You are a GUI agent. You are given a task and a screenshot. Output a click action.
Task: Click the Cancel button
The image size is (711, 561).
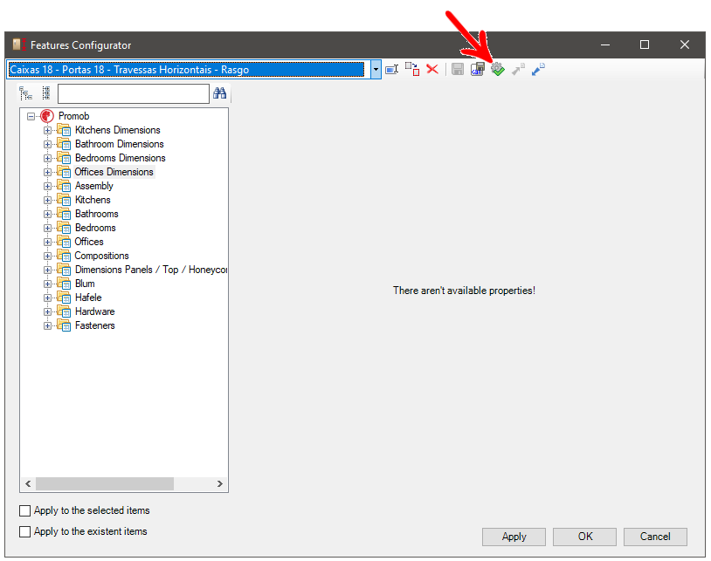tap(655, 537)
